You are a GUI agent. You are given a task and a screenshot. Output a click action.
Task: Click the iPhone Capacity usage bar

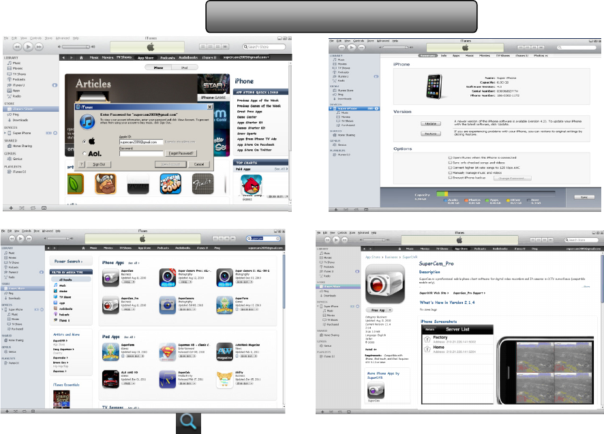[496, 194]
